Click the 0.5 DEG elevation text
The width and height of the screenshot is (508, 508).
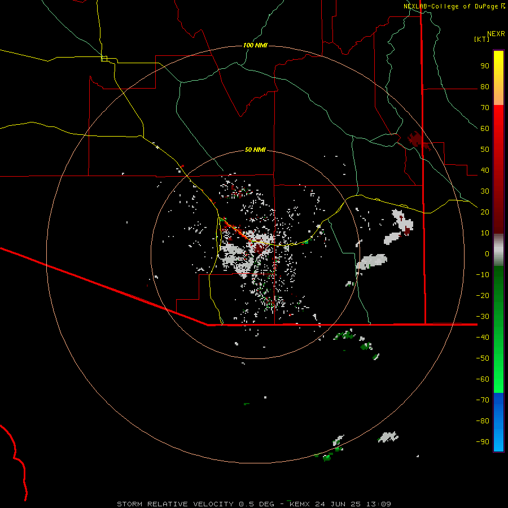click(x=257, y=504)
